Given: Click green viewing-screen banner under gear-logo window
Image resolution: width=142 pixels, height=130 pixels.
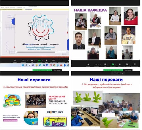Looking at the screenshot, I should pyautogui.click(x=42, y=70).
